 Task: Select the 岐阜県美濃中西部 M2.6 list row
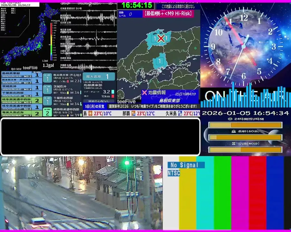click(x=21, y=107)
